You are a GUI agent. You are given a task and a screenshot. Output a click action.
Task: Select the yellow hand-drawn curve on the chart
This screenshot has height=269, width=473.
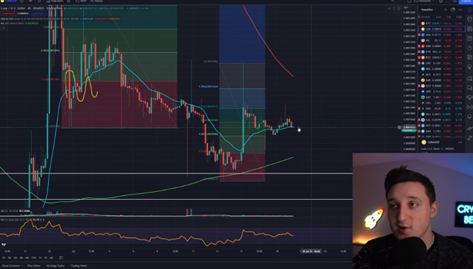[81, 87]
